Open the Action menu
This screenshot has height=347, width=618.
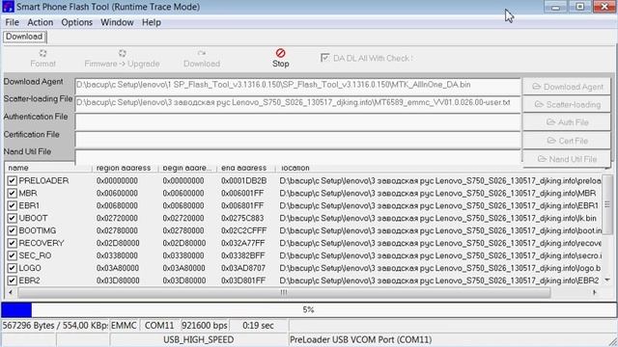40,22
